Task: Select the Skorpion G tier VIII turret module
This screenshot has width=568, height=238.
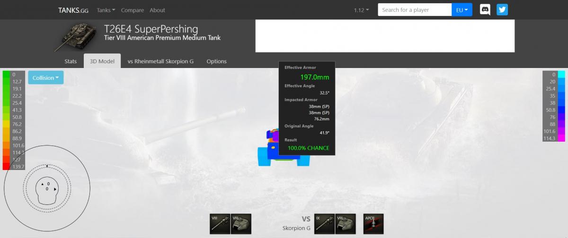Action: pos(346,224)
